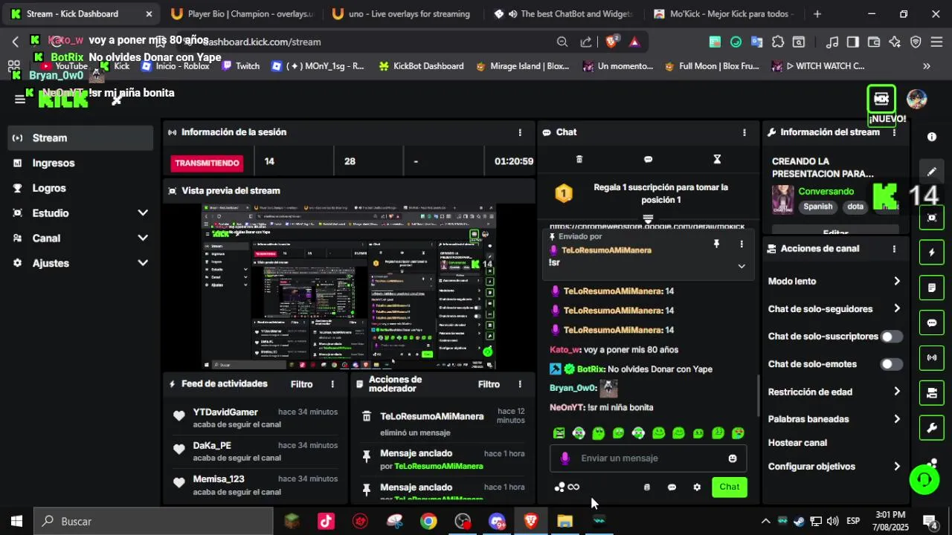Screen dimensions: 952x535
Task: Open the browser extensions puzzle icon
Action: point(778,42)
